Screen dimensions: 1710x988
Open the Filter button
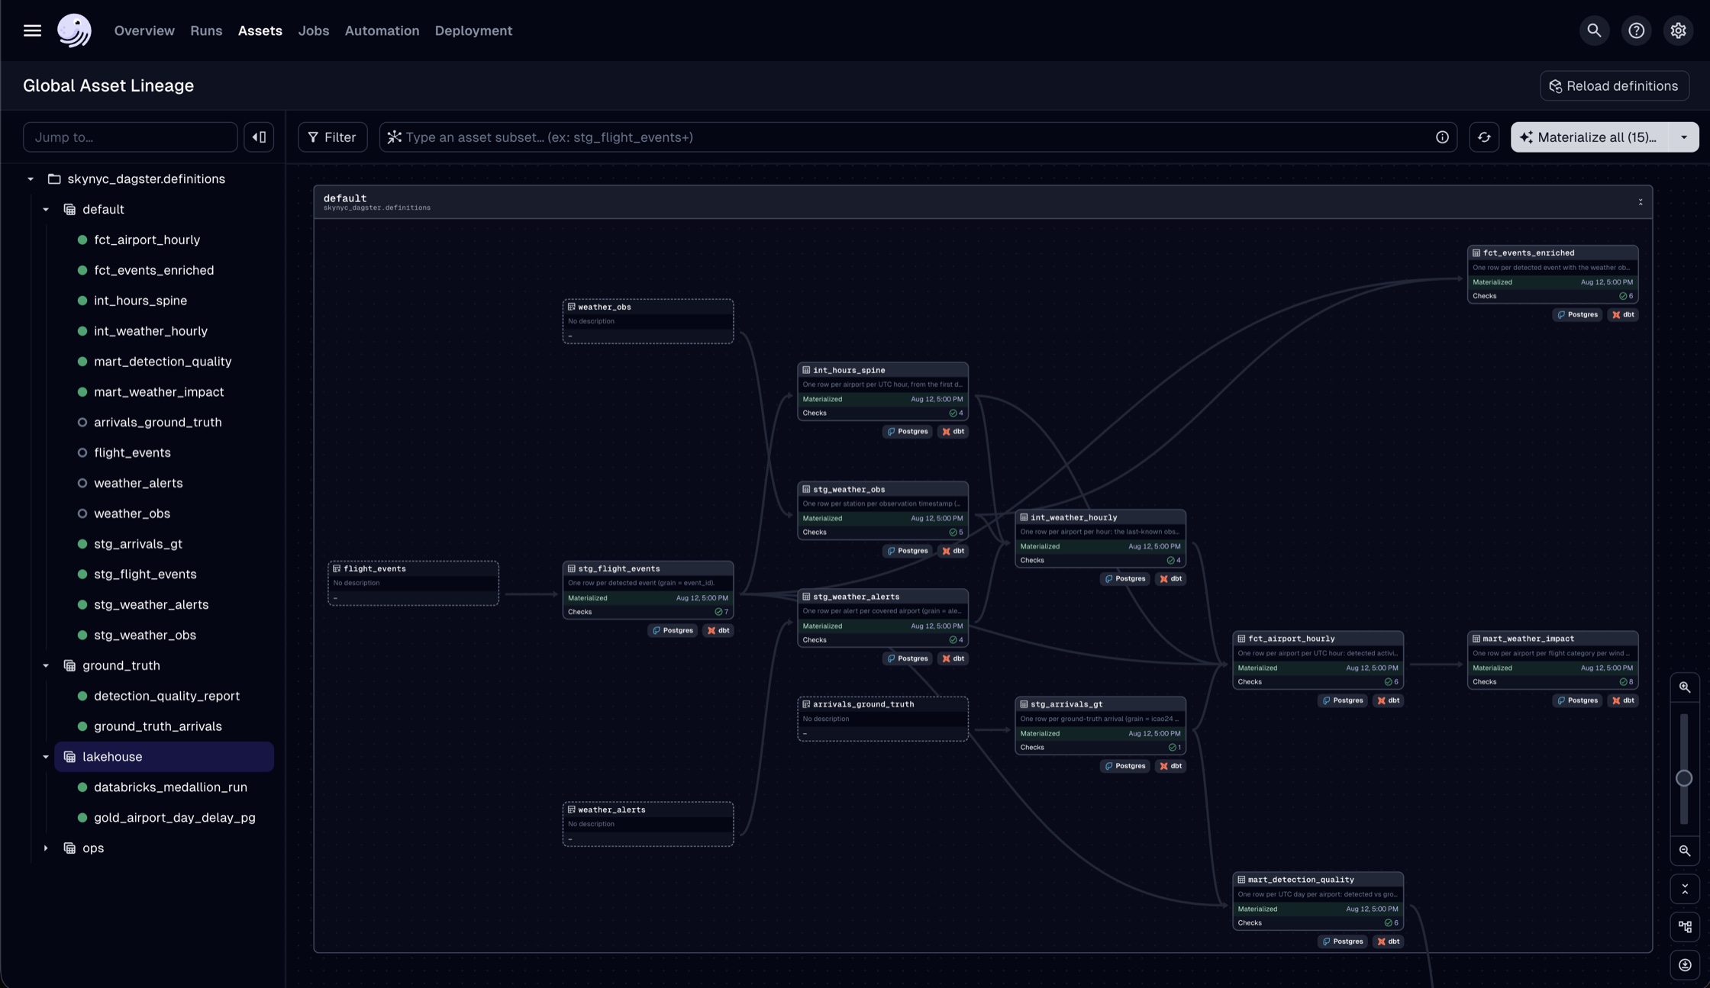pos(332,137)
